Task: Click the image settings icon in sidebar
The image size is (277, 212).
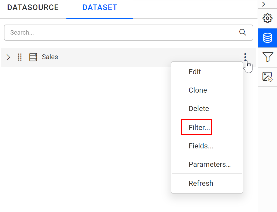Action: (x=267, y=76)
